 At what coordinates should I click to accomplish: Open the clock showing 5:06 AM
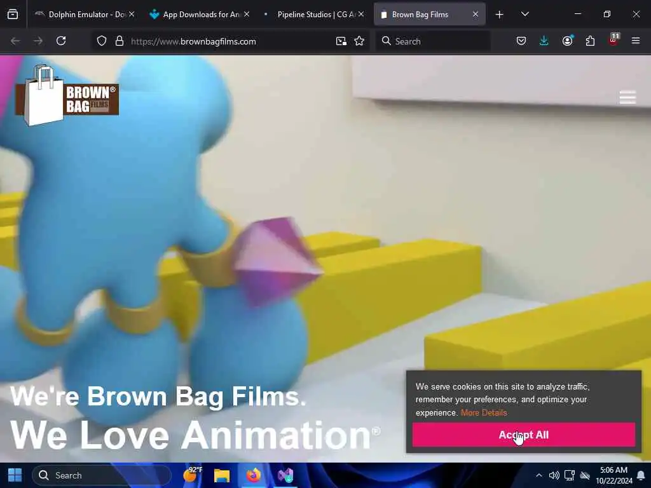click(613, 475)
